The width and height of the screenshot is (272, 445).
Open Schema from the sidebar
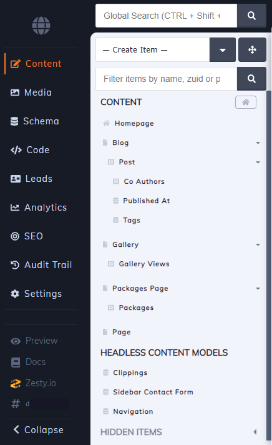click(35, 121)
